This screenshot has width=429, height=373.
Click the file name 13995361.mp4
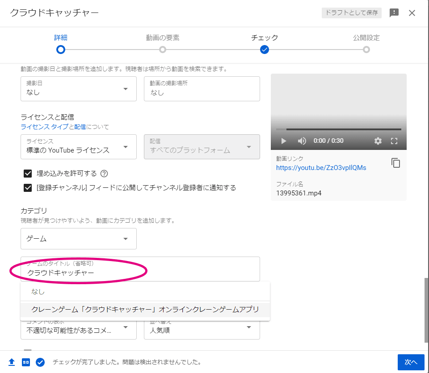point(299,193)
